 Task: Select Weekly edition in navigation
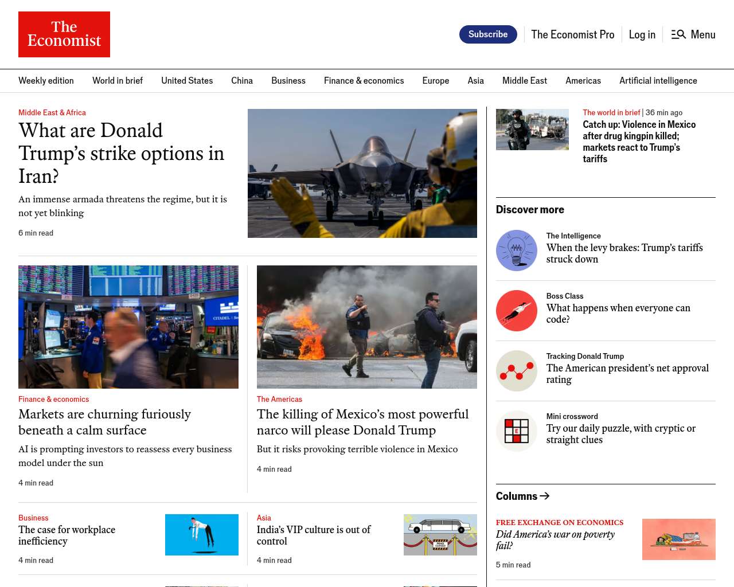point(46,81)
